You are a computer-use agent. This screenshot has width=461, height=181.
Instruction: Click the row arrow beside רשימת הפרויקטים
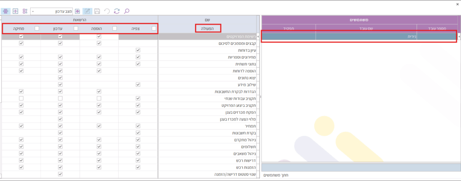pyautogui.click(x=258, y=36)
